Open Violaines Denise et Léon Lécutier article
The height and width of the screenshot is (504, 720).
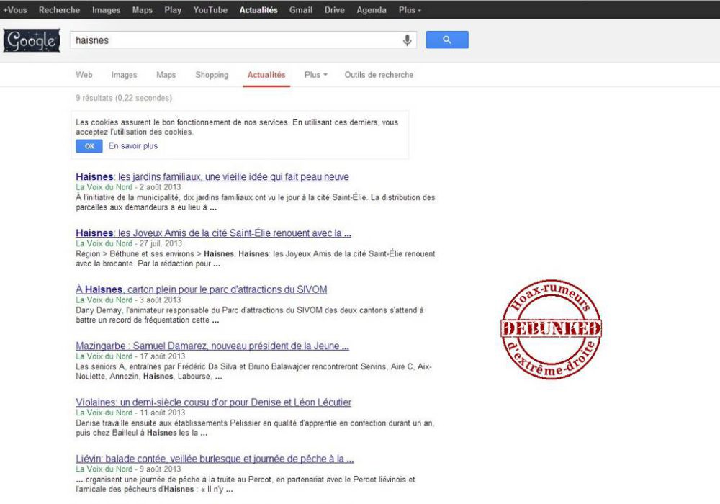point(214,402)
